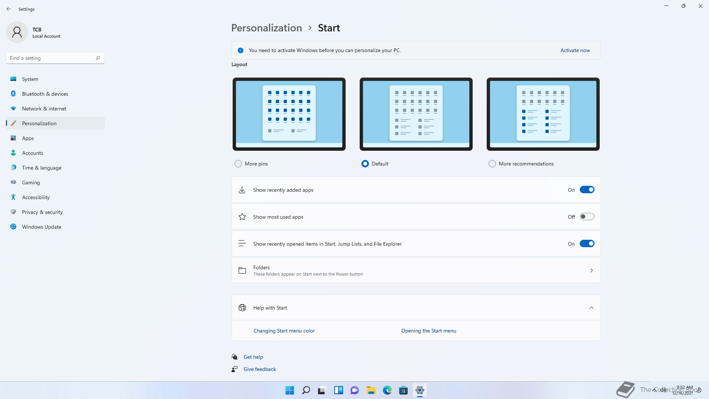Viewport: 709px width, 399px height.
Task: Click the search magnifier in Find a setting
Action: click(98, 58)
